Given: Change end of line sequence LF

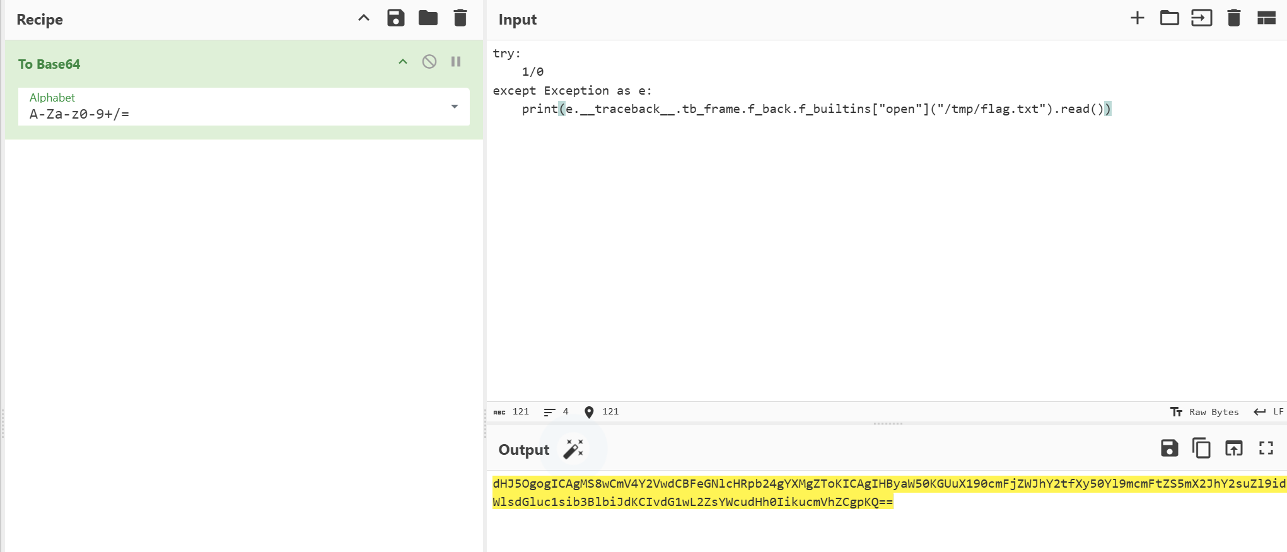Looking at the screenshot, I should [x=1269, y=412].
